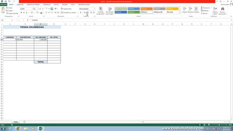The height and width of the screenshot is (131, 233).
Task: Decrease font size with smaller A
Action: point(43,9)
